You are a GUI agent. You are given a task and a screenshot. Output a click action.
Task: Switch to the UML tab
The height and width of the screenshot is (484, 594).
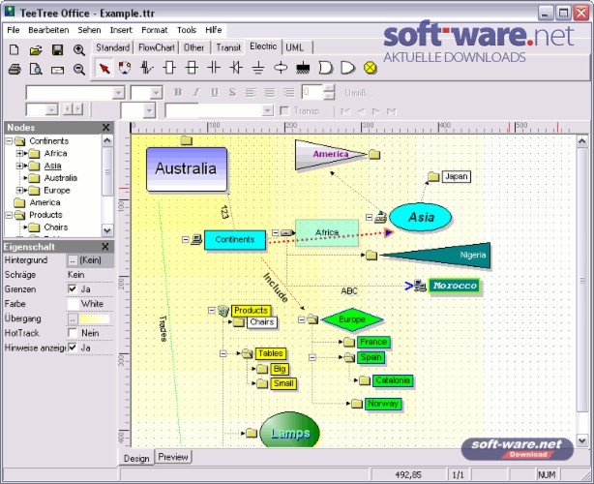(x=295, y=47)
